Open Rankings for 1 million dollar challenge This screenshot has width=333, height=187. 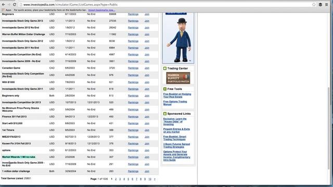(133, 171)
